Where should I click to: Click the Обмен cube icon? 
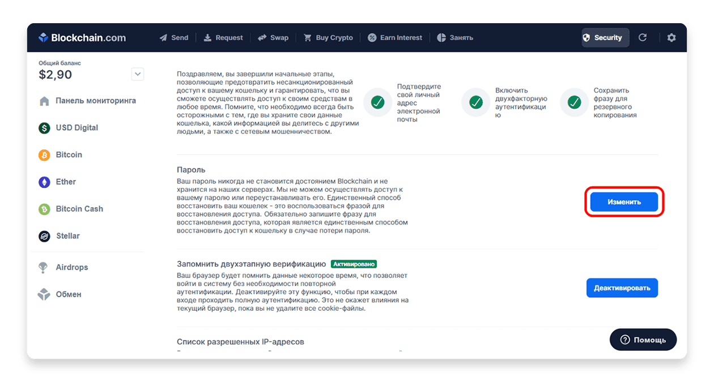44,295
